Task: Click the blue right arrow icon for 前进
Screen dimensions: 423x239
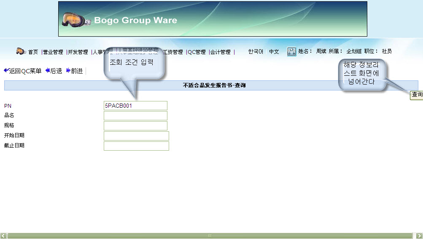Action: pos(68,71)
